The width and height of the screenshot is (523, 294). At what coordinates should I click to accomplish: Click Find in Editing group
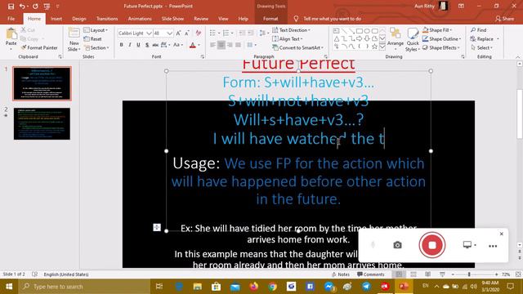coord(478,30)
